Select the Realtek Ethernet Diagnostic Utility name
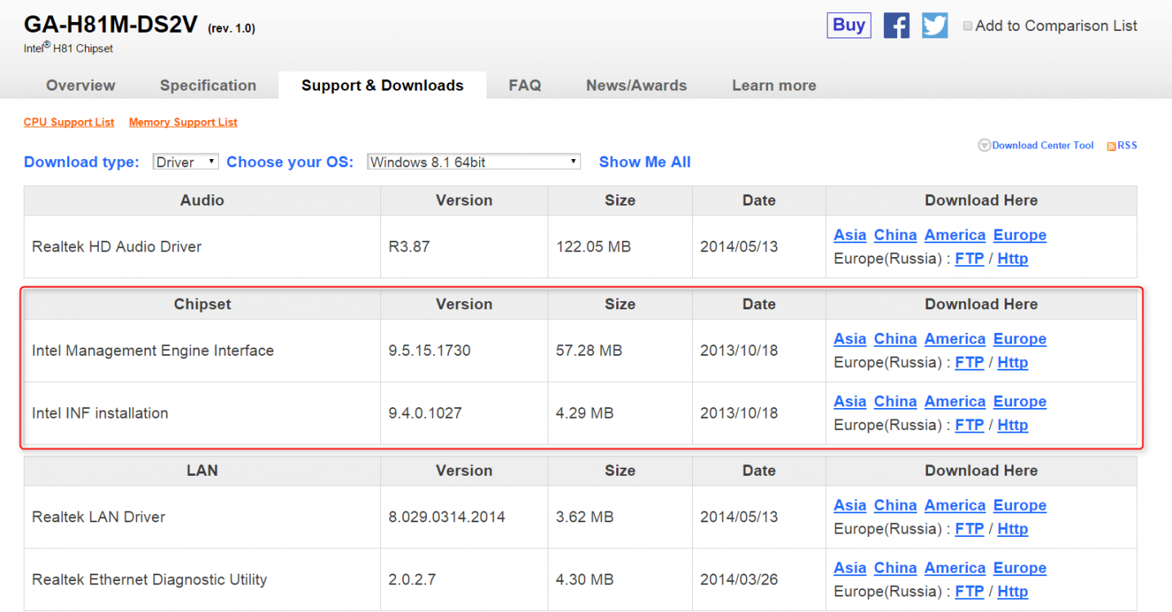The height and width of the screenshot is (612, 1172). pos(149,579)
